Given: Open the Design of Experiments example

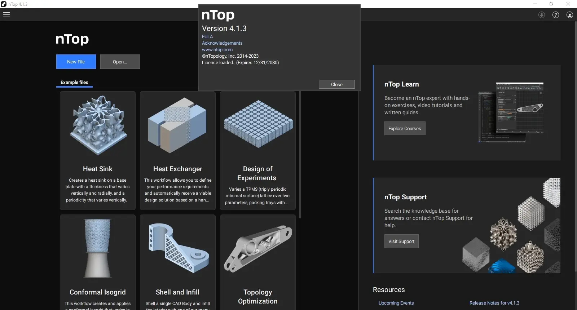Looking at the screenshot, I should (258, 151).
